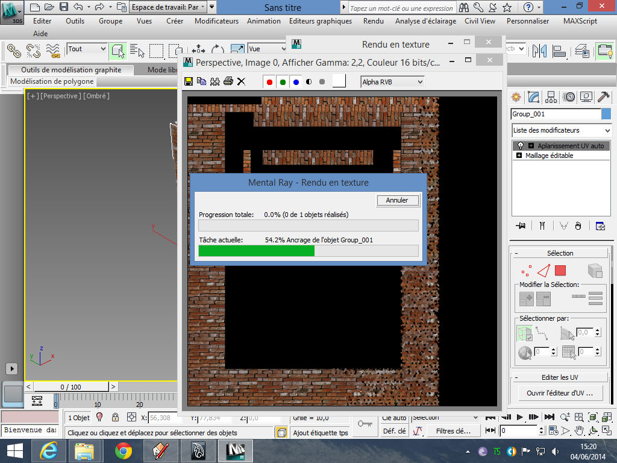Open the Rendu menu
This screenshot has height=463, width=617.
click(374, 21)
